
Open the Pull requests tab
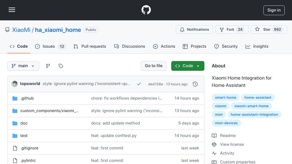(90, 46)
